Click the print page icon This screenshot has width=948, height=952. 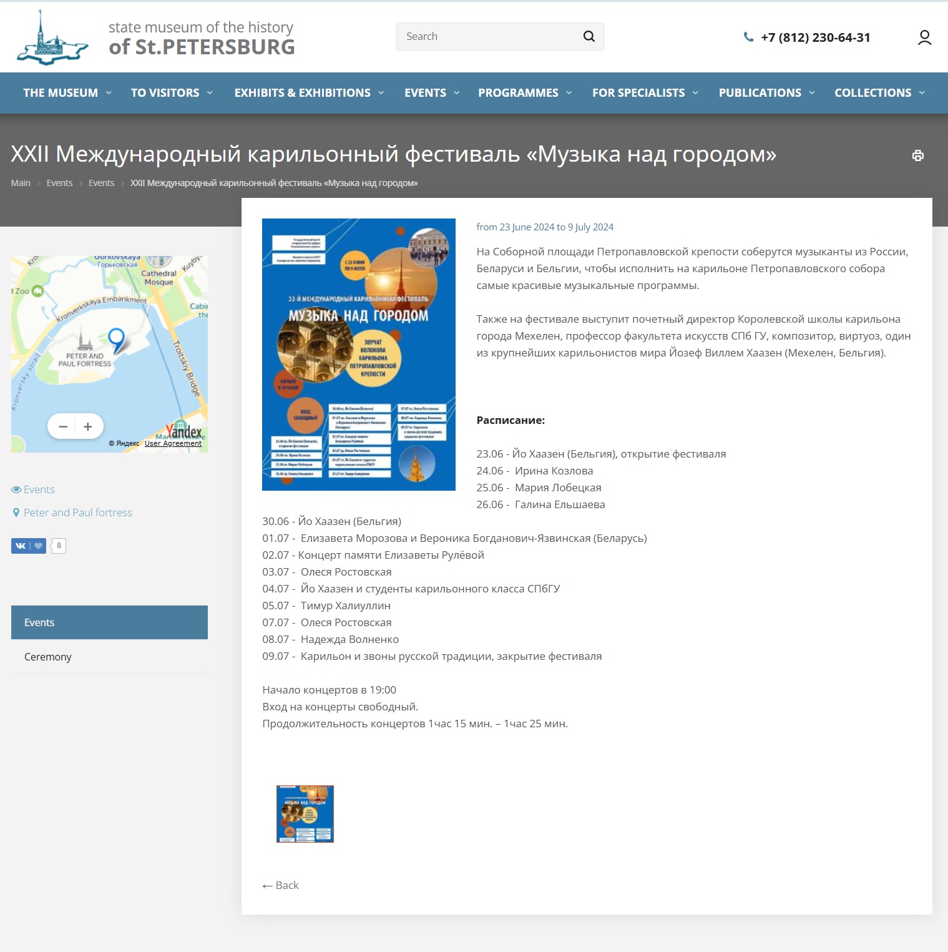[917, 155]
